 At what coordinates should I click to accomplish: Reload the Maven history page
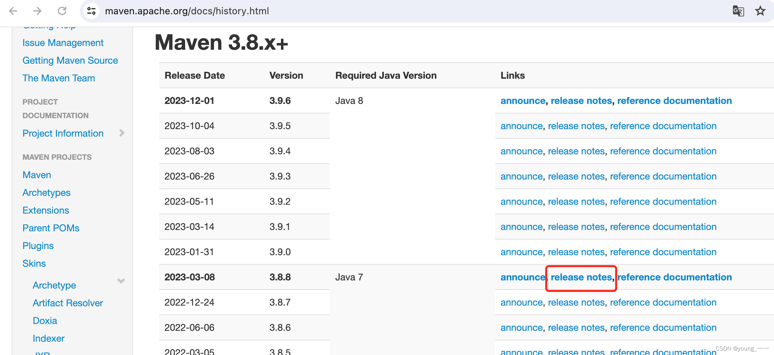click(62, 11)
